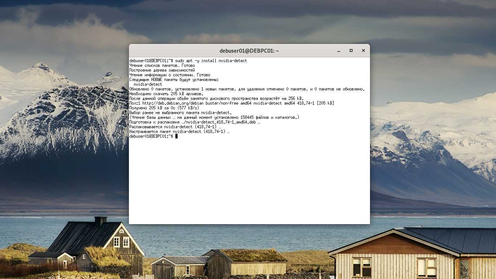496x279 pixels.
Task: Click "Выбор ранее не выбранного пакета" line
Action: coord(180,113)
